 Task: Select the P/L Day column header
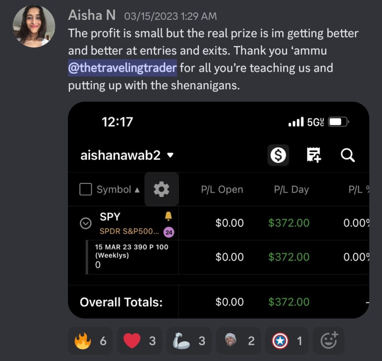pos(291,189)
